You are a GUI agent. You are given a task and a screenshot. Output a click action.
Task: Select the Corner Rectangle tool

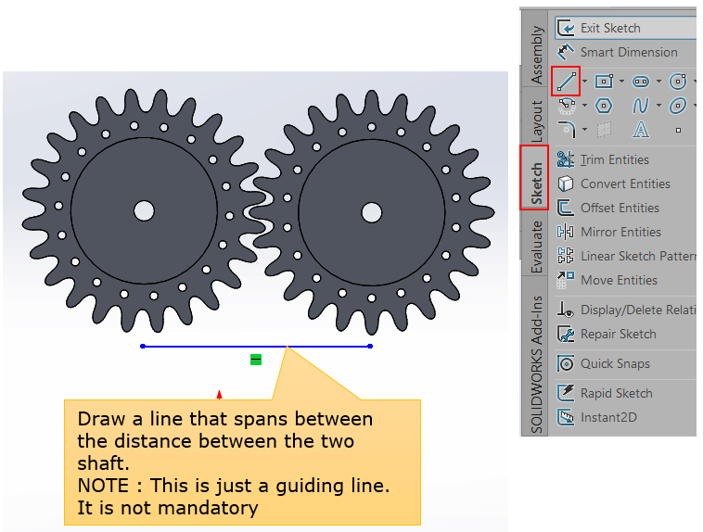click(x=603, y=82)
